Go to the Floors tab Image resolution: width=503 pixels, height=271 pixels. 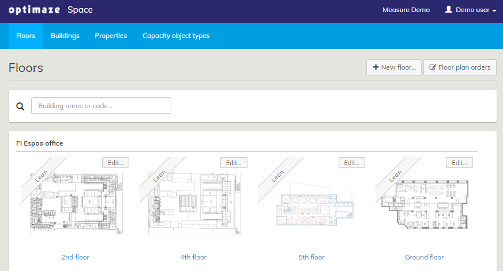pos(26,36)
